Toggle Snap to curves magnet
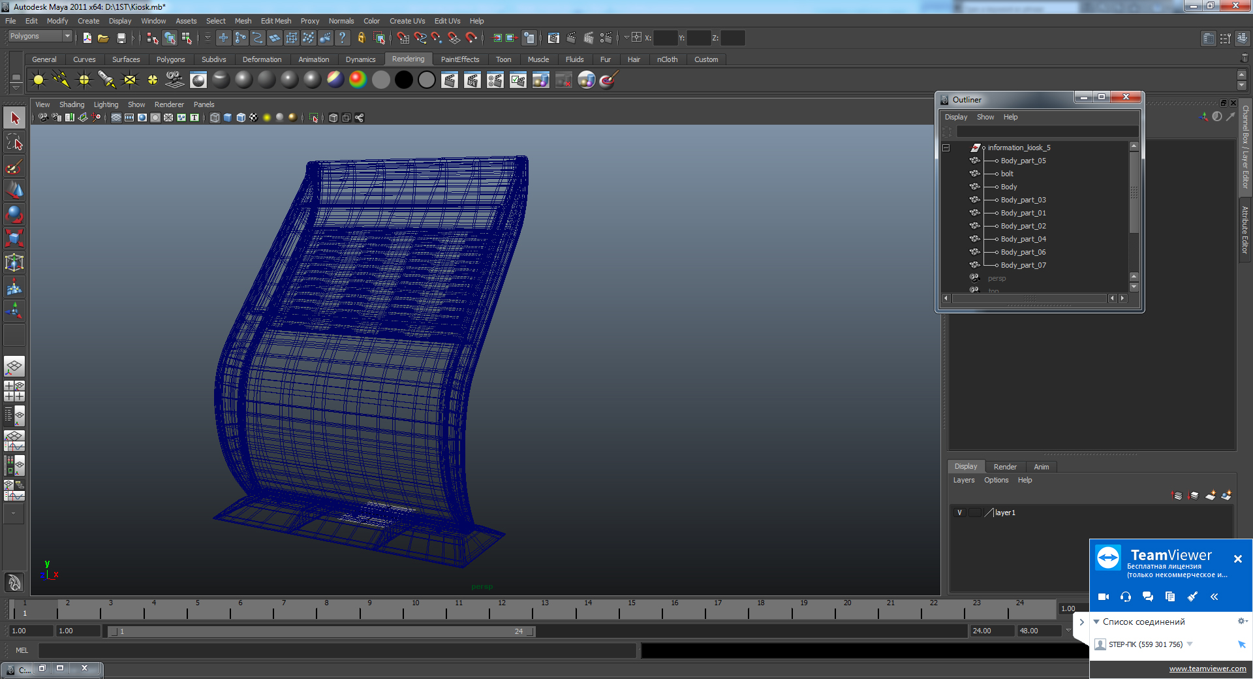This screenshot has height=679, width=1253. (420, 39)
